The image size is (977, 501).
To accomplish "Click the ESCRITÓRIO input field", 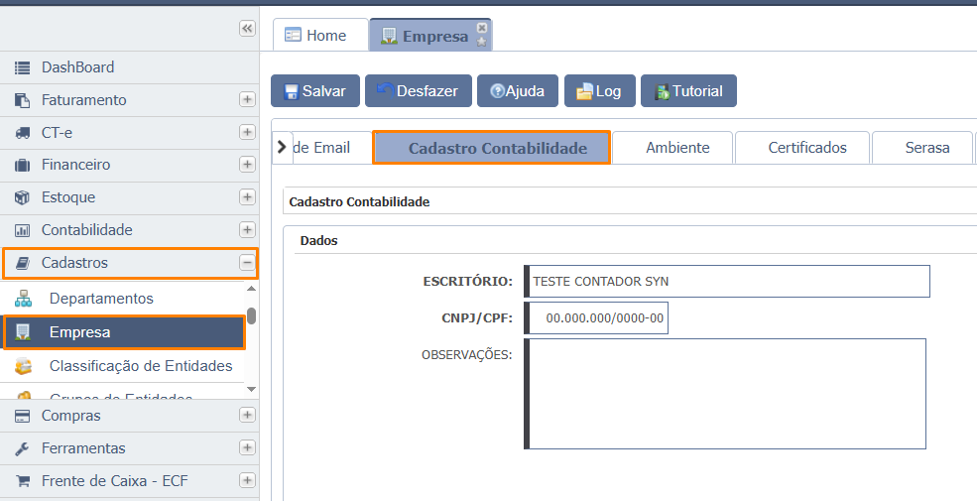I will click(729, 282).
